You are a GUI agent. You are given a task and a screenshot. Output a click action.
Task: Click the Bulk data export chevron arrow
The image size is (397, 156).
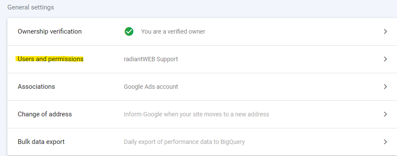coord(385,142)
